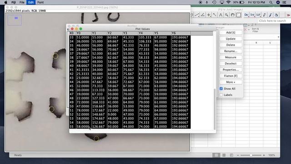Open the Fiji application menu
The height and width of the screenshot is (164, 291).
pyautogui.click(x=14, y=2)
